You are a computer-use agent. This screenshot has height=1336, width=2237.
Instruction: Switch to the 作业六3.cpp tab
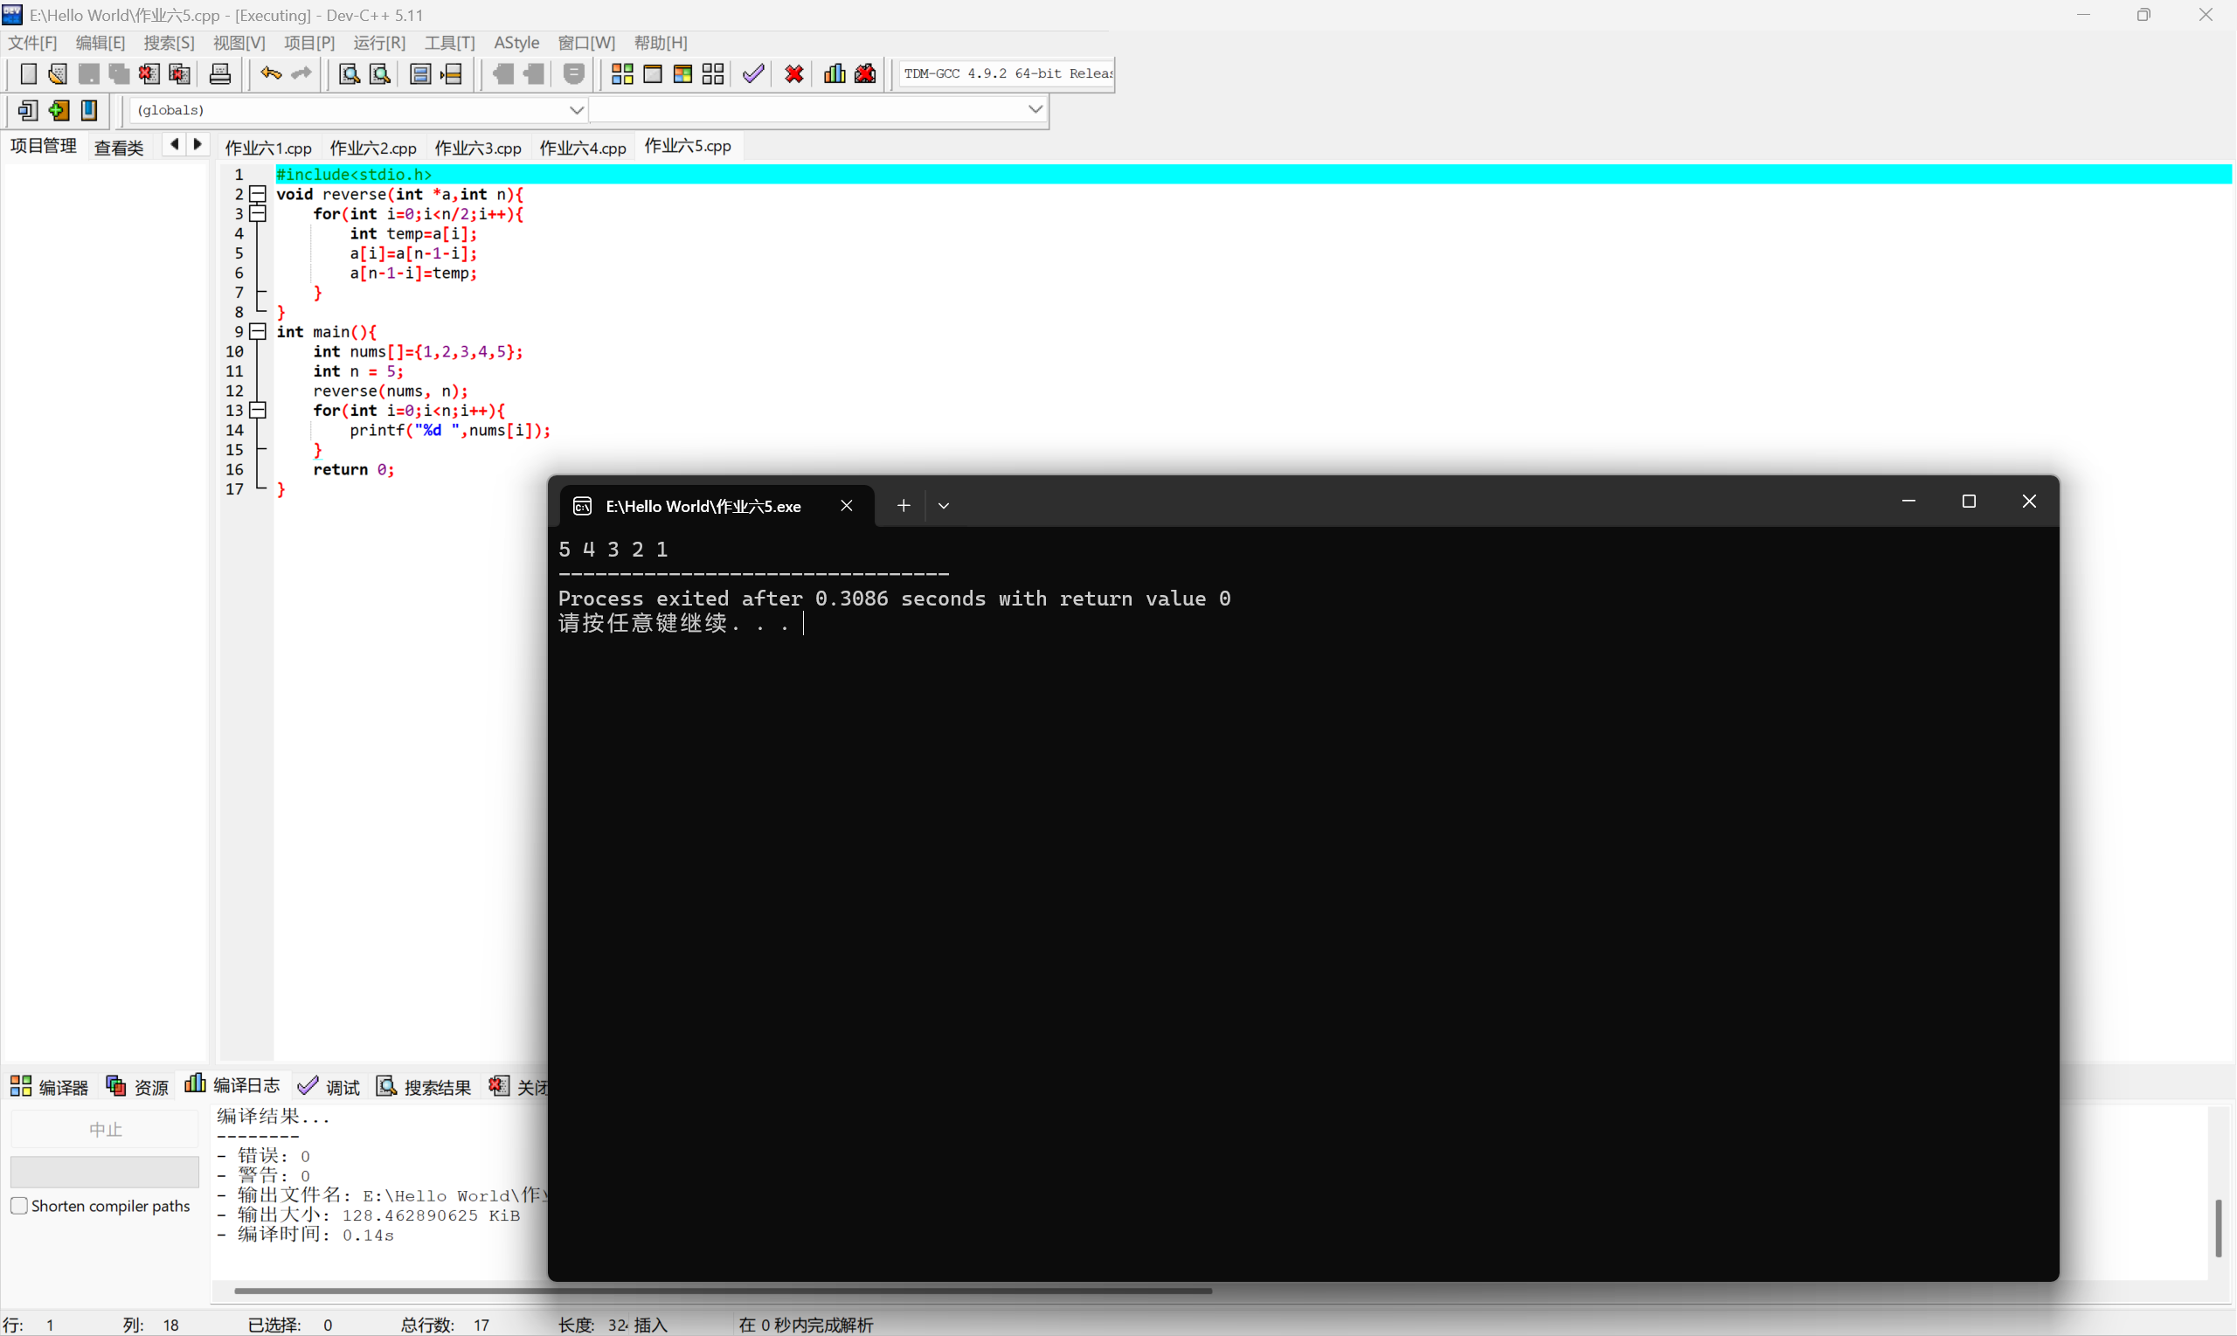point(477,148)
